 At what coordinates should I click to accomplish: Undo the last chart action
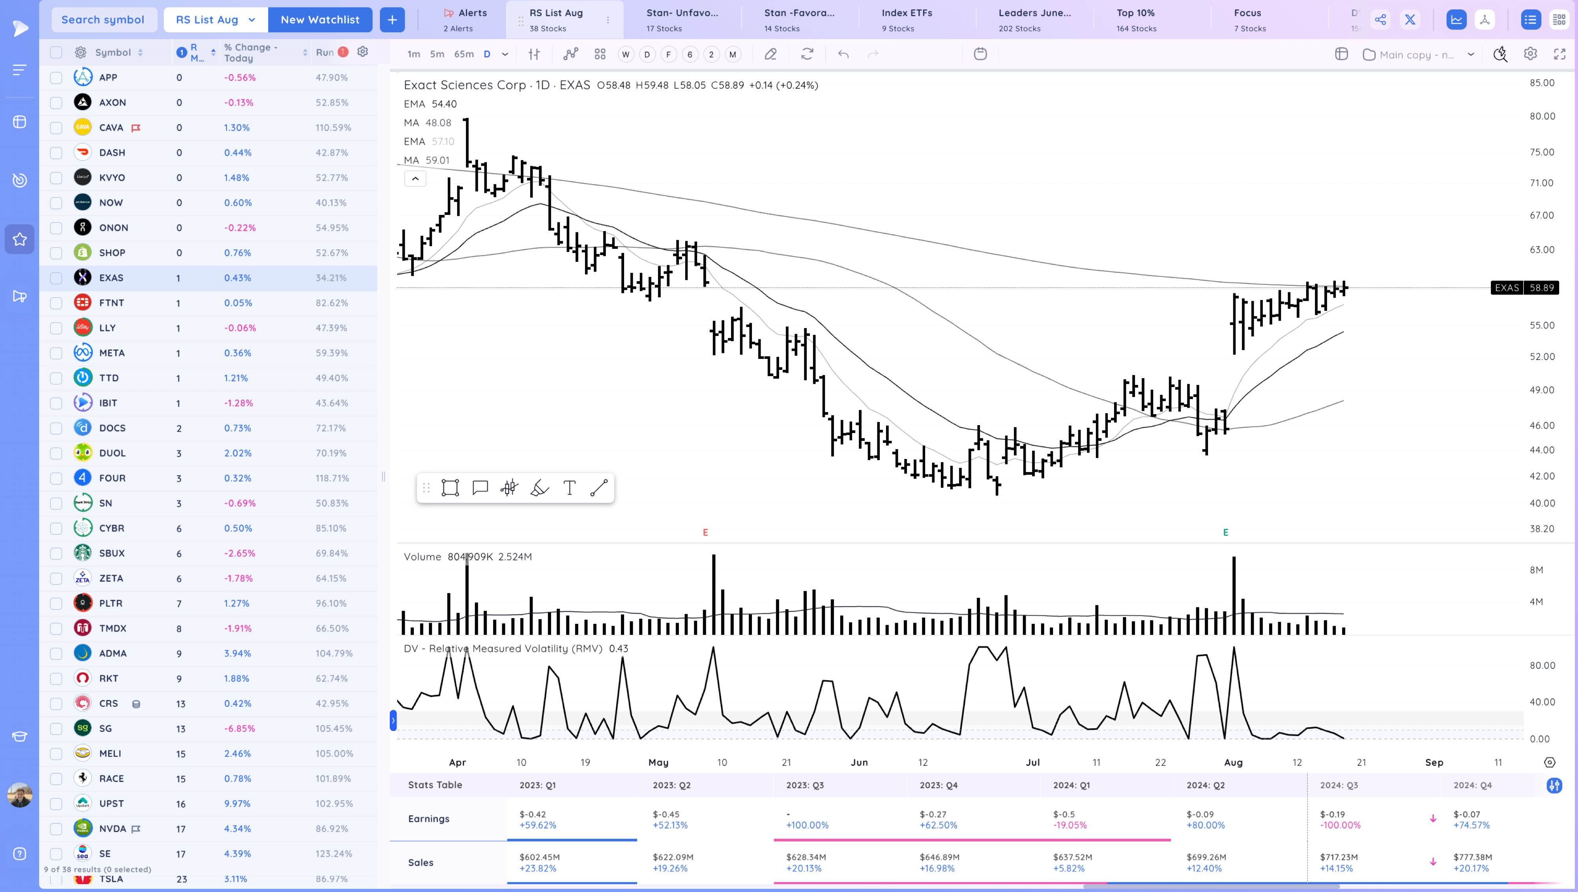coord(843,54)
